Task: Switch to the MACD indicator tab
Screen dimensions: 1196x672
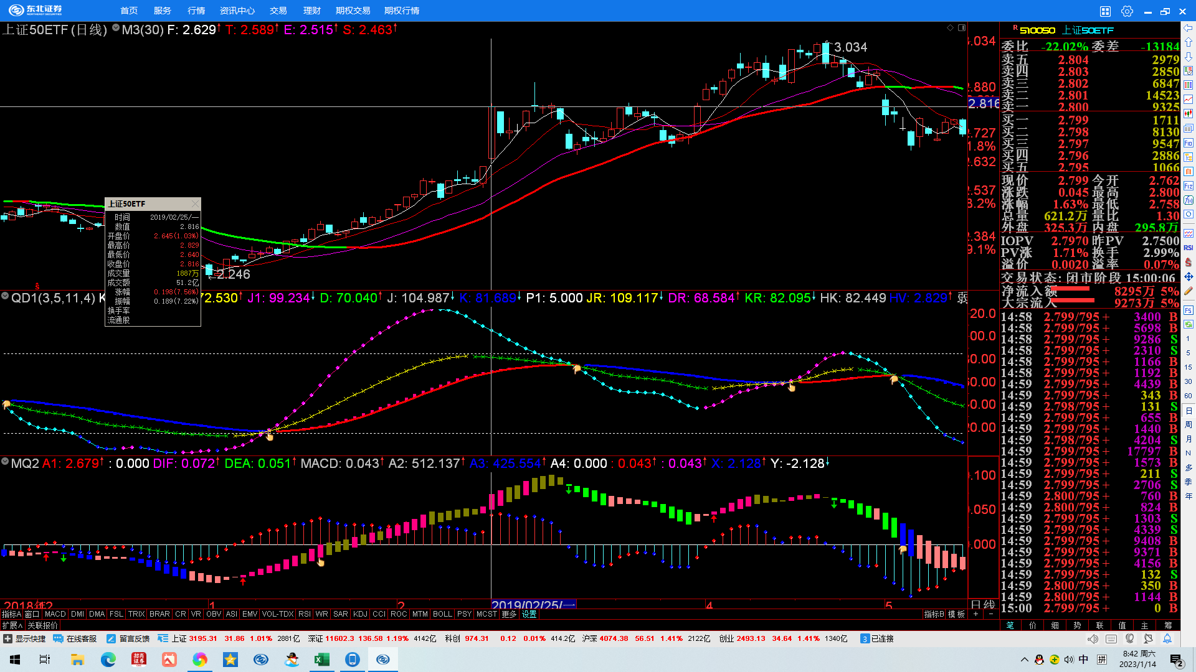Action: coord(55,614)
